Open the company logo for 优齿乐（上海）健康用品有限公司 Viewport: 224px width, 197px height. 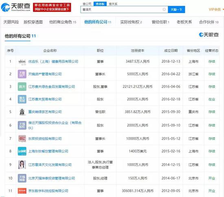tap(22, 61)
